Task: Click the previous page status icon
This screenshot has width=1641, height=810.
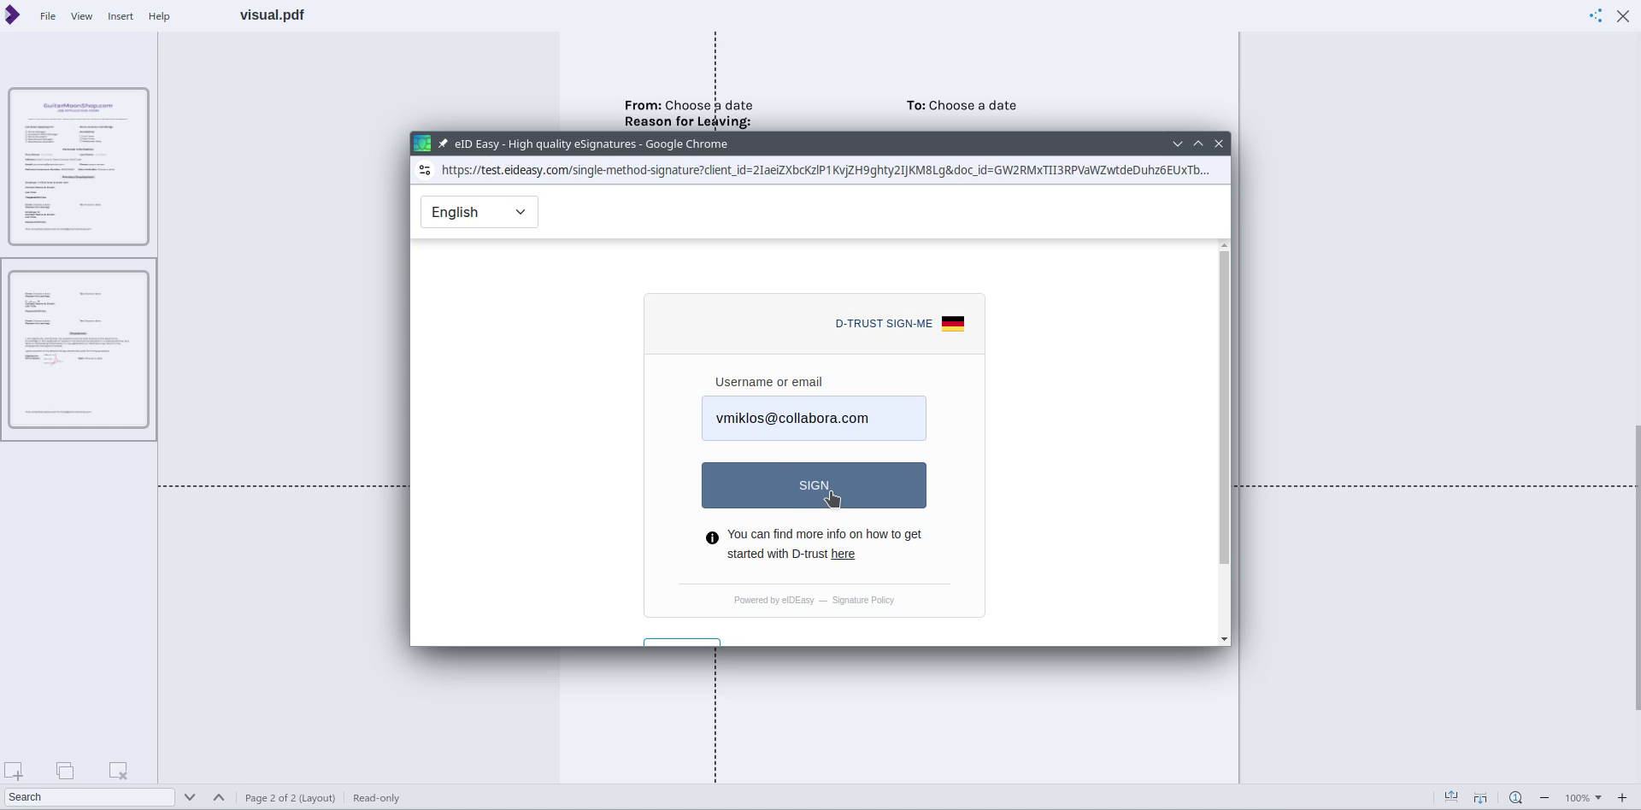Action: (x=1451, y=797)
